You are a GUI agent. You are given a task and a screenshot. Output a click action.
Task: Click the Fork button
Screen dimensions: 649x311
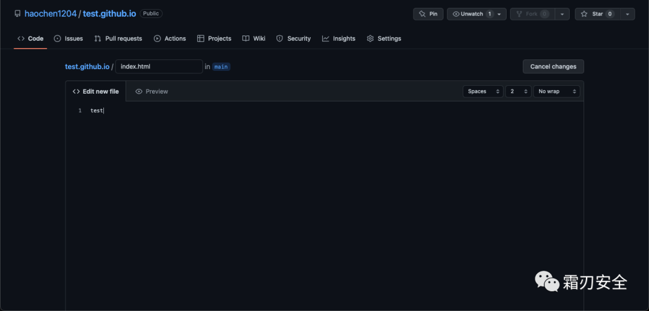tap(532, 14)
